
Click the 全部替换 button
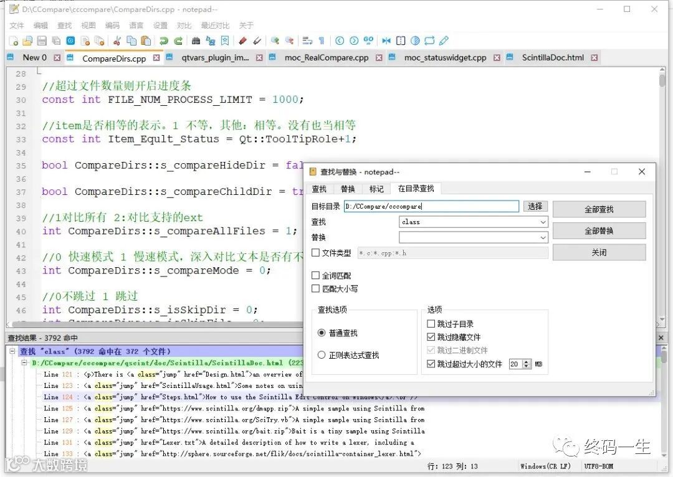(599, 231)
